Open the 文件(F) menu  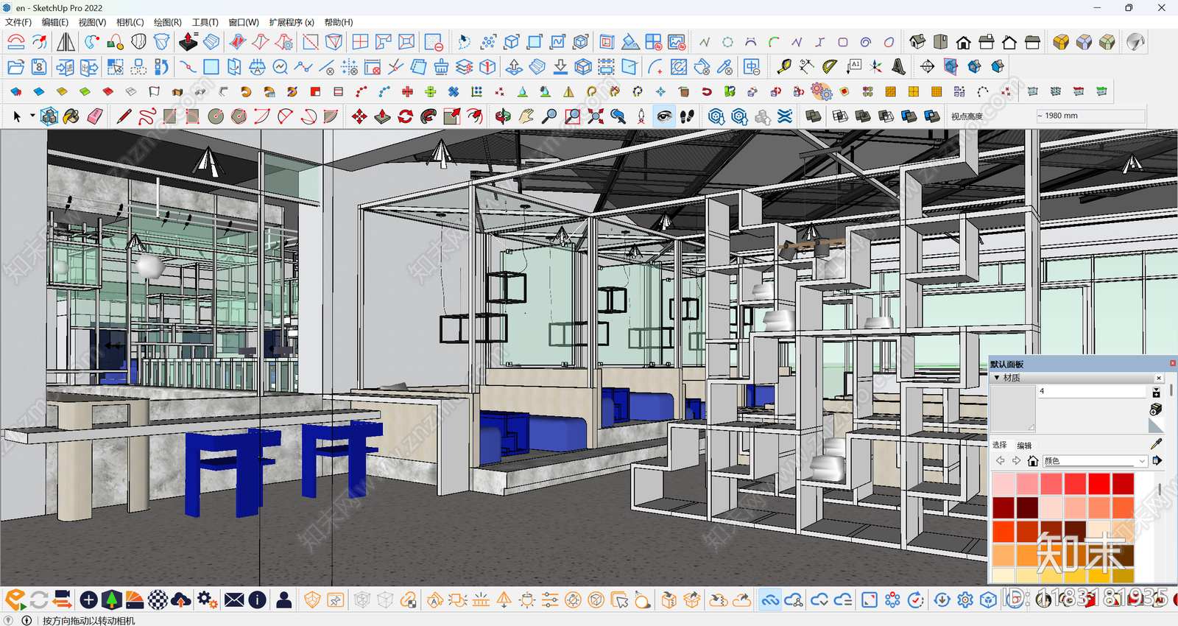click(18, 22)
